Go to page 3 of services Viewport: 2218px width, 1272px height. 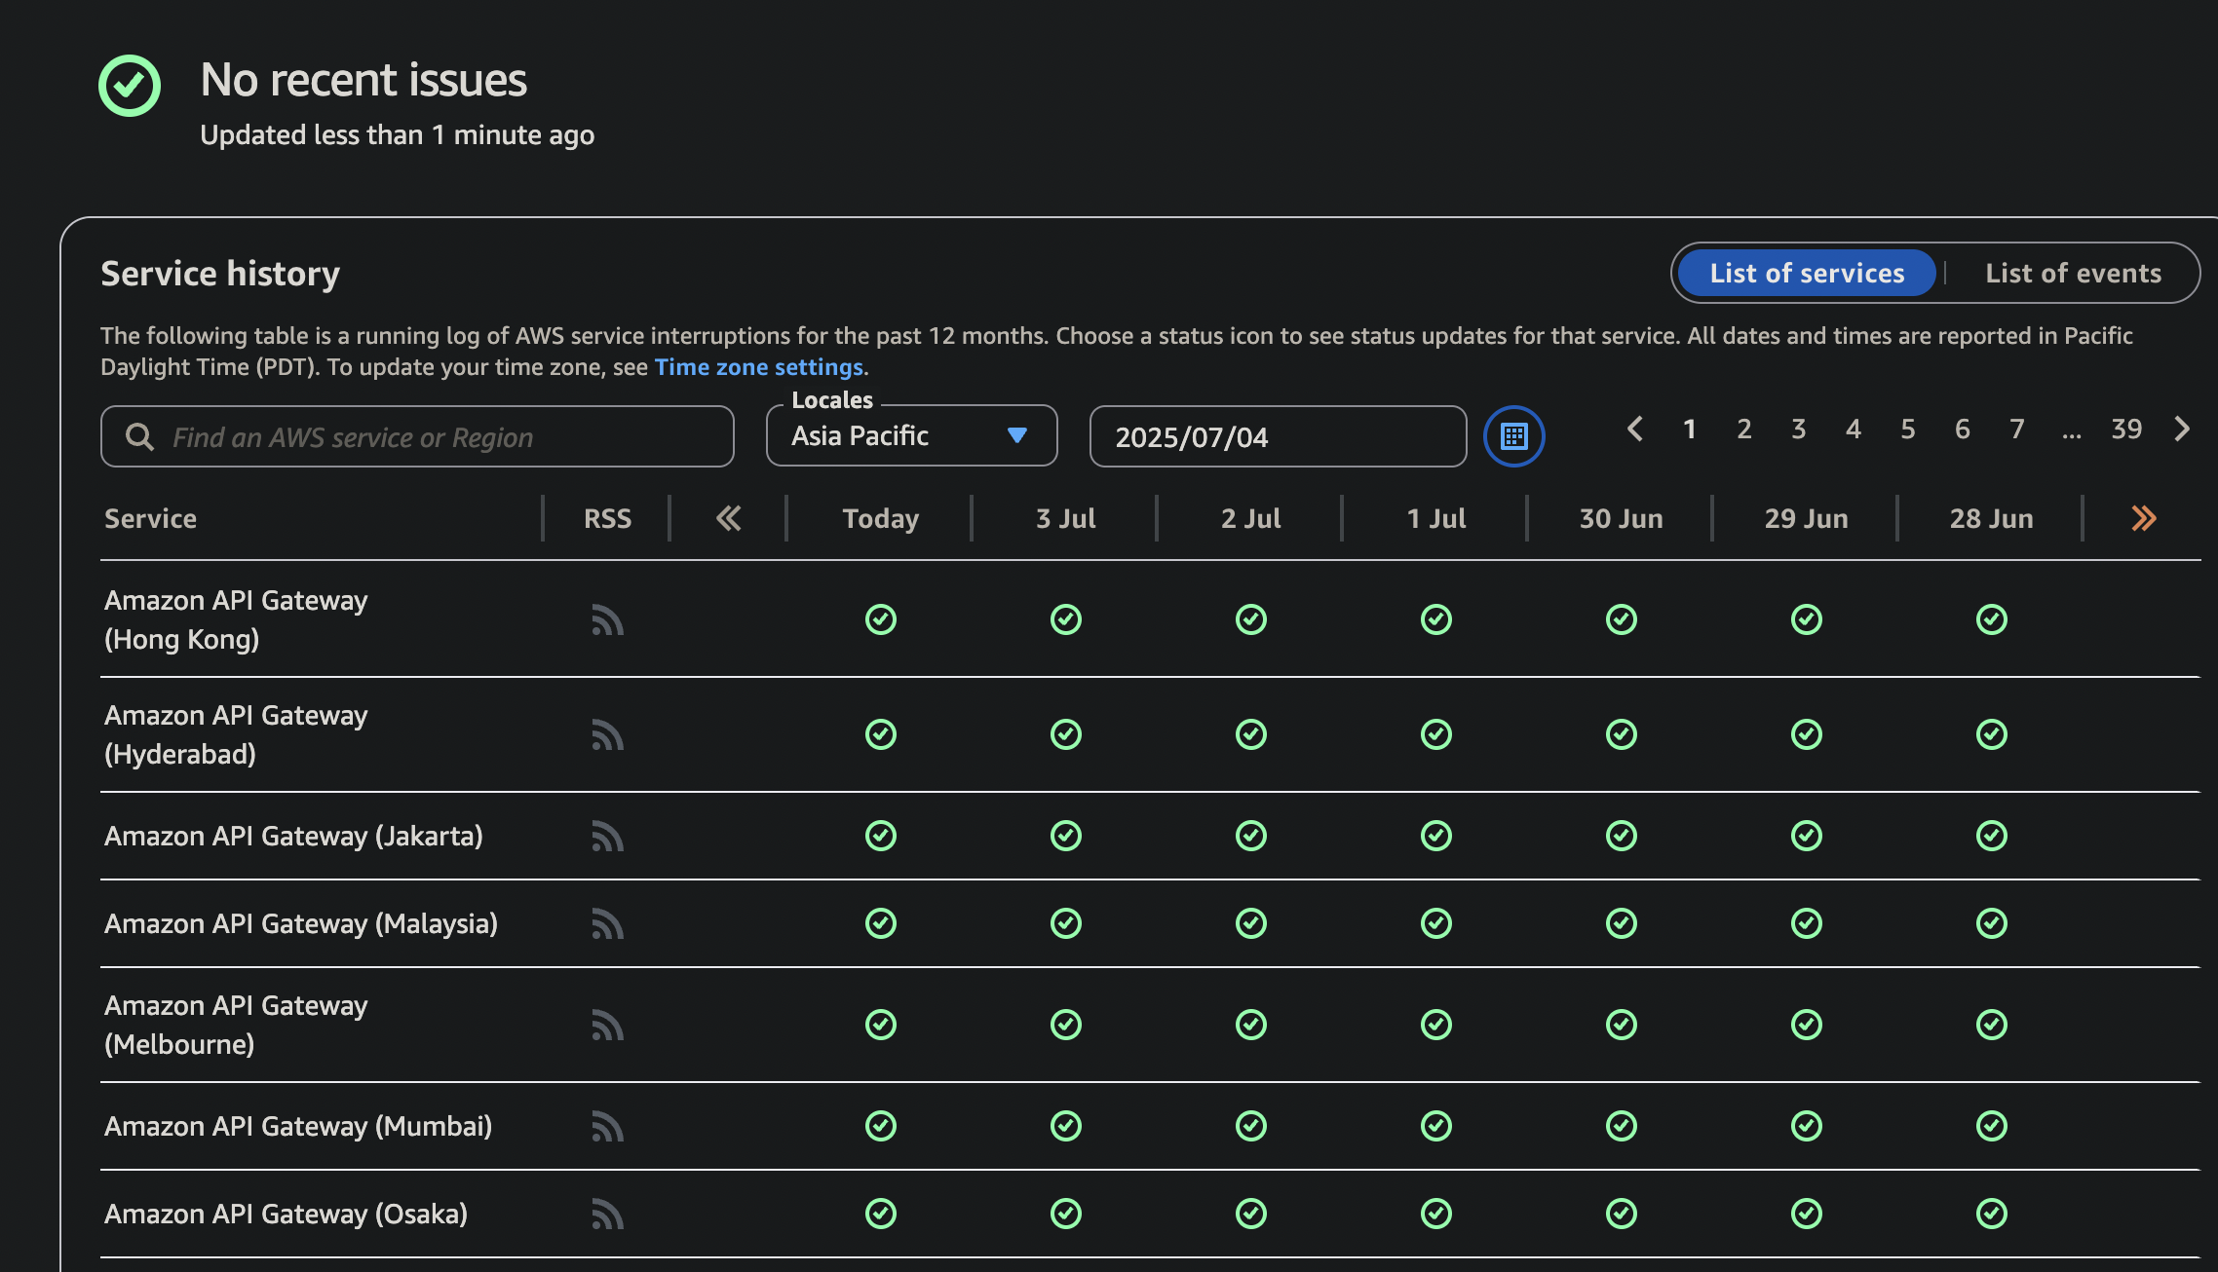(x=1798, y=430)
